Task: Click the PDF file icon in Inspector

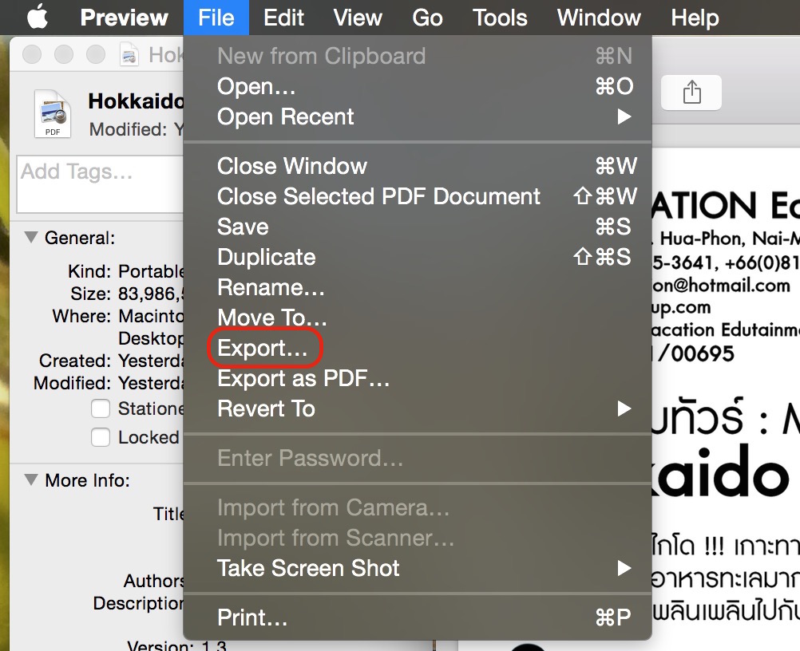Action: 53,113
